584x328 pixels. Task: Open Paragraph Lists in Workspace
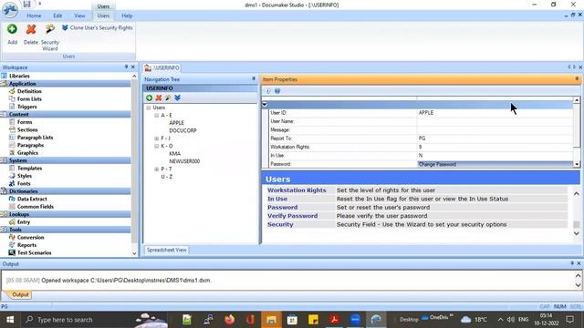click(35, 138)
